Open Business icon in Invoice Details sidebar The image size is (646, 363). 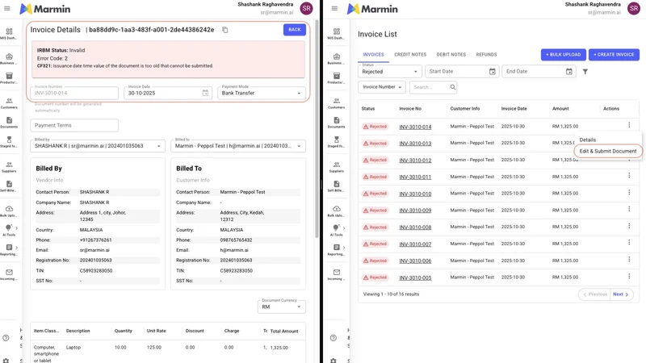(9, 56)
